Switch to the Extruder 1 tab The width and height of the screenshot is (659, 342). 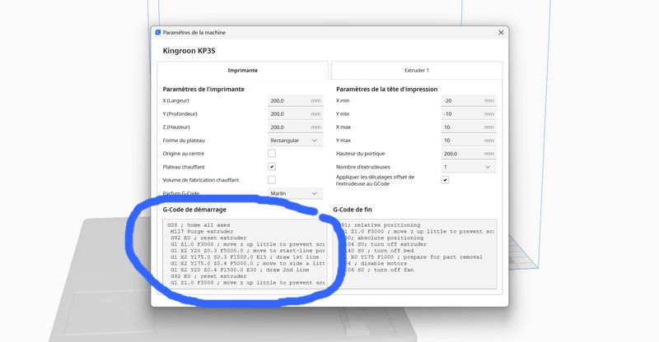(417, 71)
